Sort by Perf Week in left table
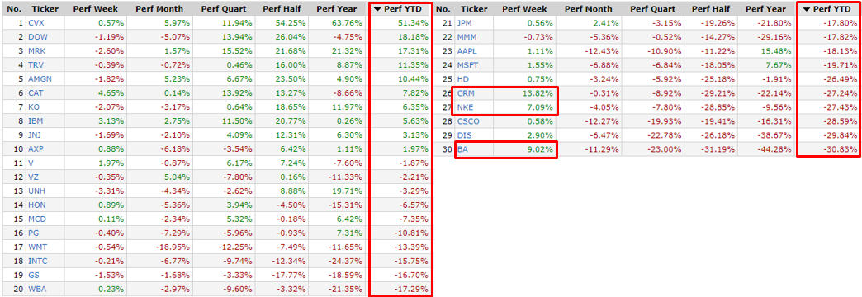The height and width of the screenshot is (297, 862). tap(98, 9)
